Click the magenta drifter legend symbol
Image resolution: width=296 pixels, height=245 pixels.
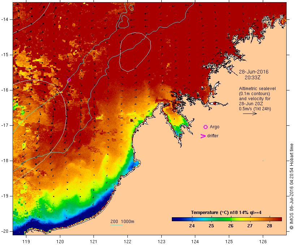click(203, 136)
